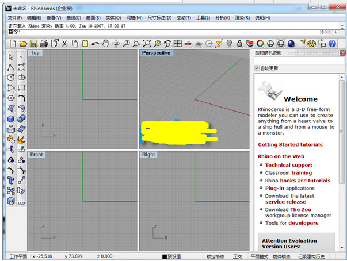
Task: Toggle 锁定格点 in the status bar
Action: [215, 256]
